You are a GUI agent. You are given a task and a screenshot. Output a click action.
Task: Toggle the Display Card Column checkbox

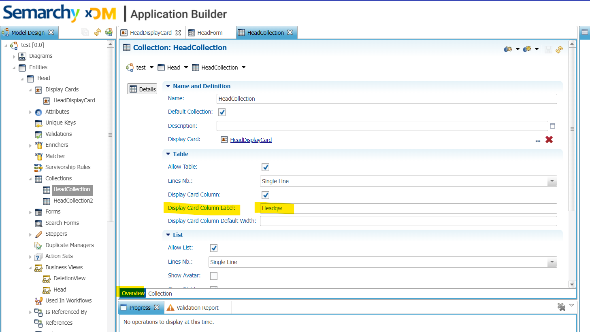pos(266,195)
